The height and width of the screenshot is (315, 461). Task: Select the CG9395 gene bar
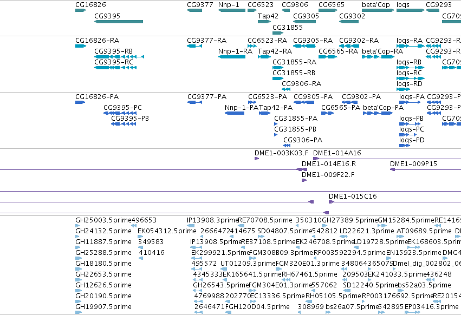(x=119, y=22)
